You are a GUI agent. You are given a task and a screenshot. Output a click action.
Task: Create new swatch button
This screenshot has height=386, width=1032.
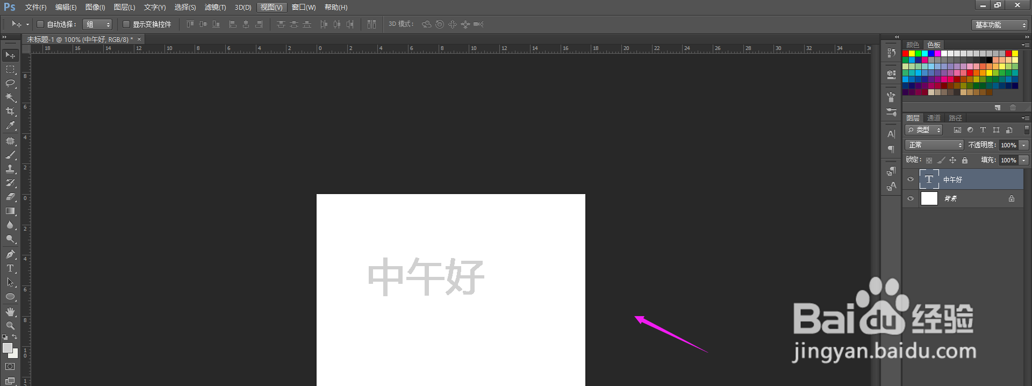[998, 108]
